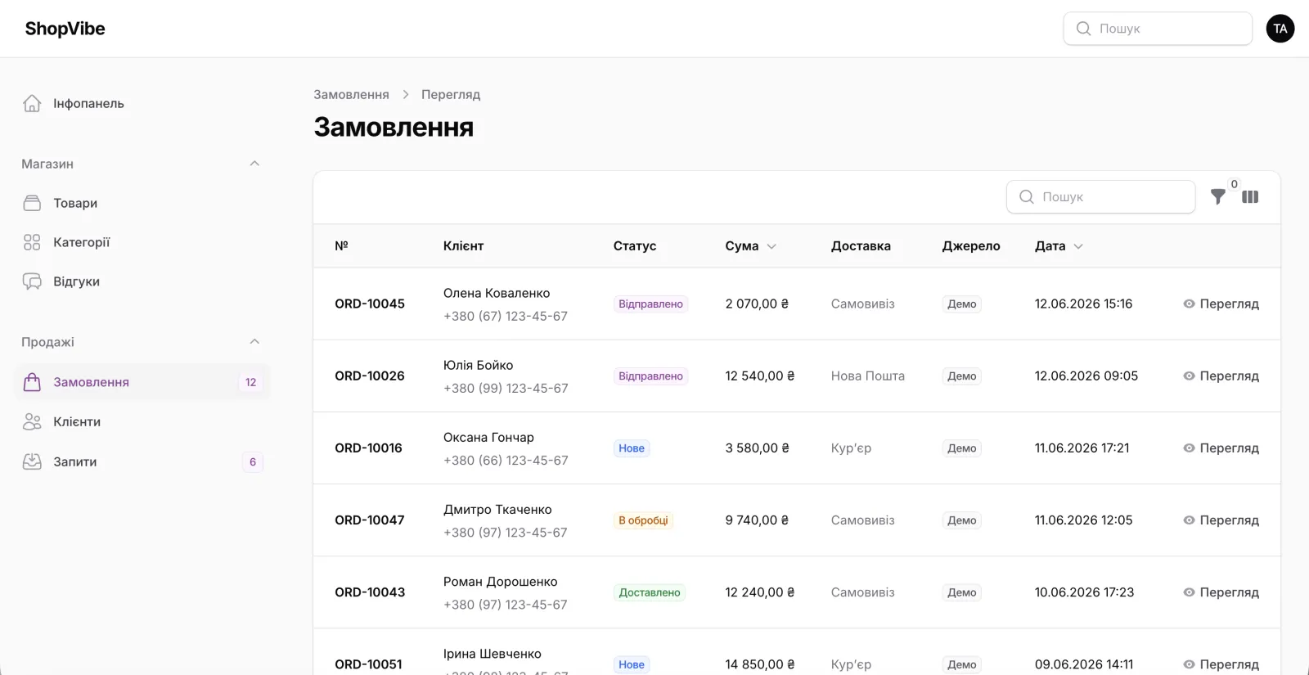Click Перегляд link for order ORD-10016
This screenshot has height=675, width=1309.
[1221, 448]
